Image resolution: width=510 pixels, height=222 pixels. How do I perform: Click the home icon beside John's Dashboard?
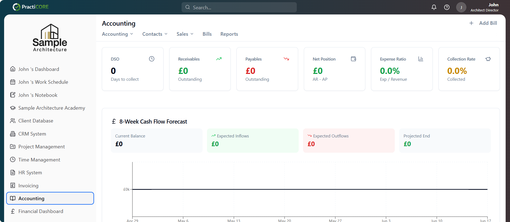(x=13, y=69)
